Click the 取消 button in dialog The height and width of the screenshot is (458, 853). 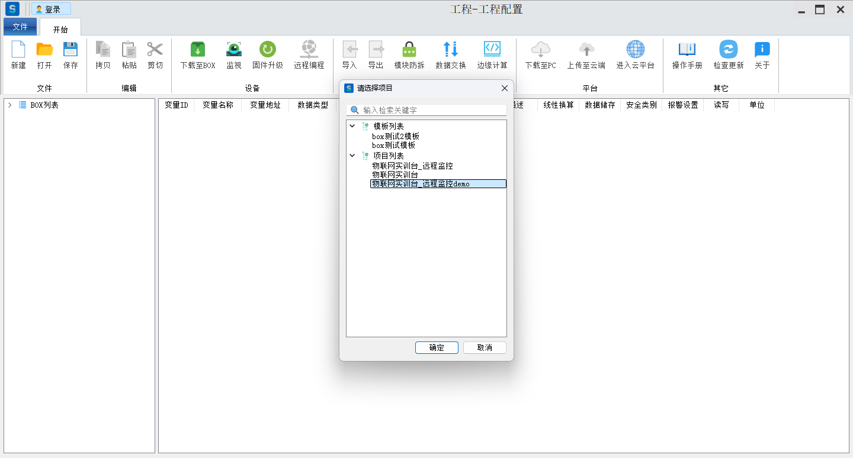(x=485, y=348)
